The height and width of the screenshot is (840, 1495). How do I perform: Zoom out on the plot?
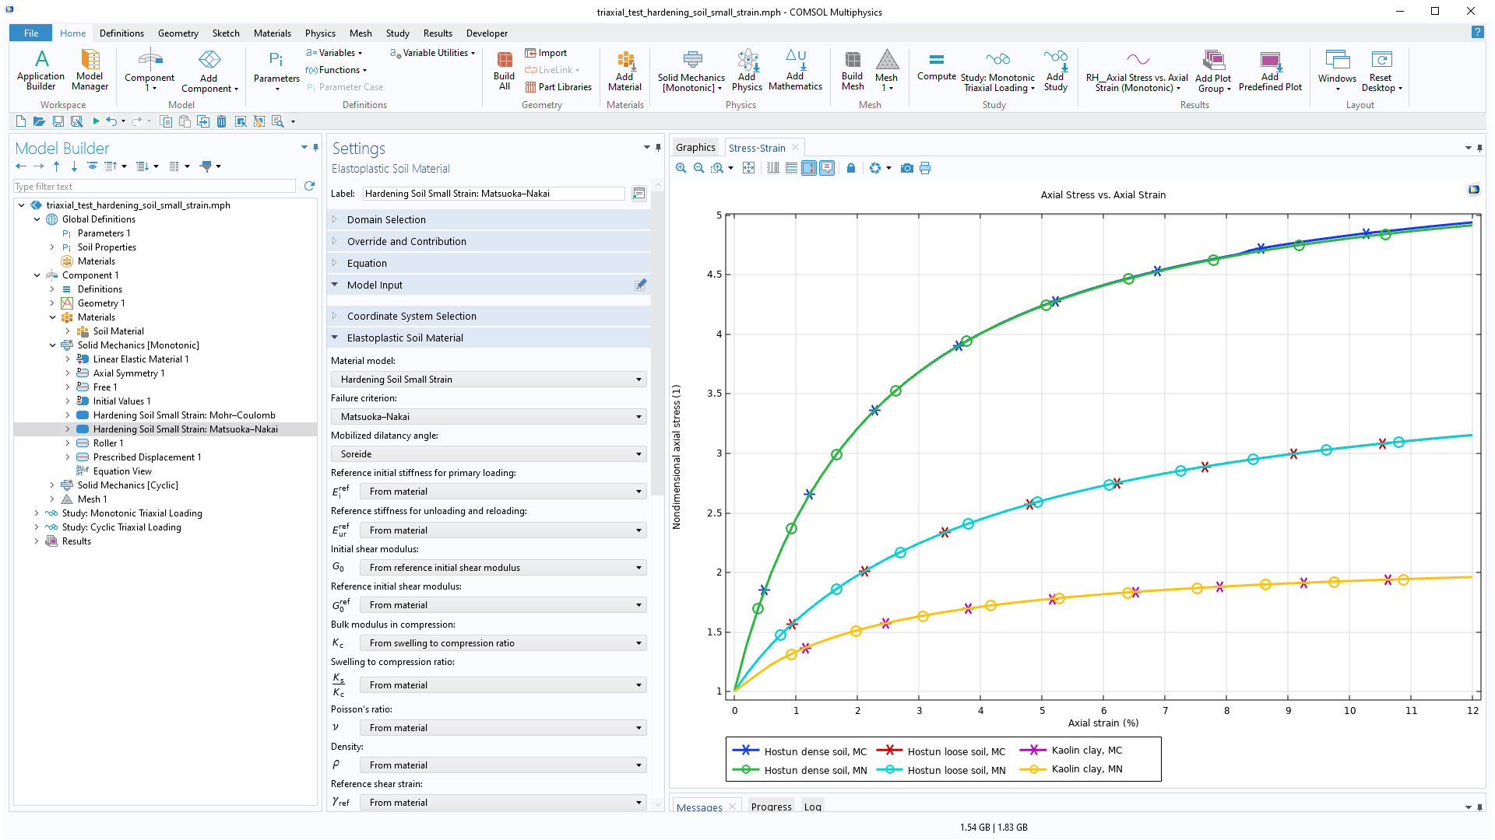(698, 168)
